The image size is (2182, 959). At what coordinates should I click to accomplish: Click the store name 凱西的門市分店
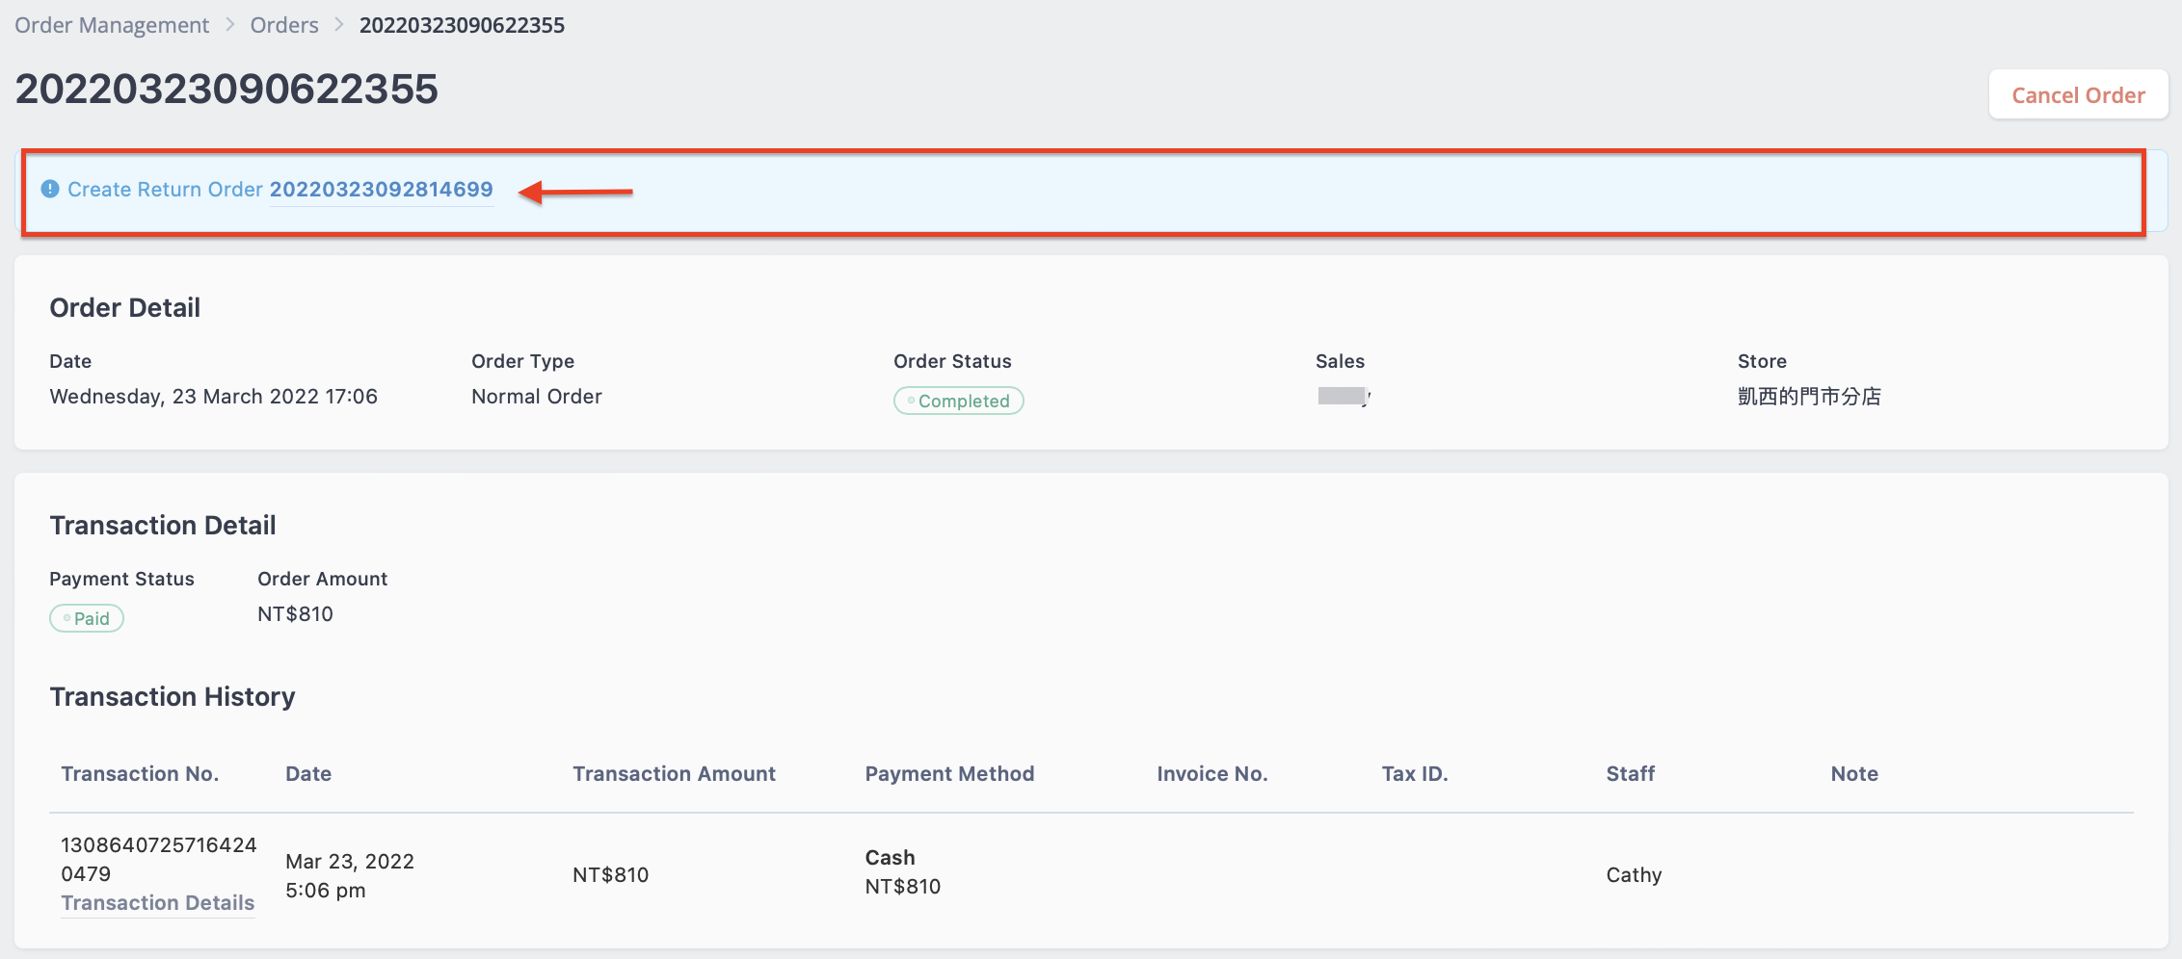coord(1809,397)
